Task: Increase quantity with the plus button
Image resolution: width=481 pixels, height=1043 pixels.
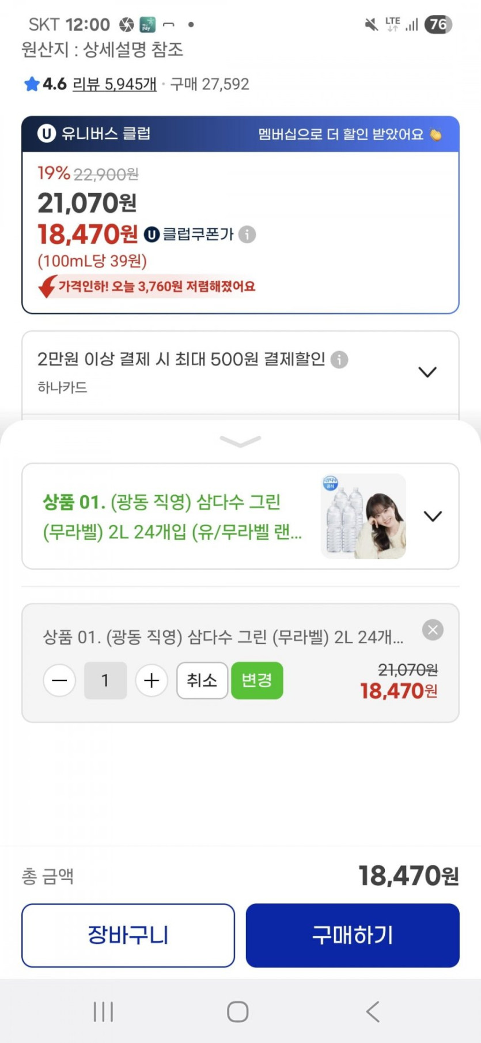Action: click(x=152, y=680)
